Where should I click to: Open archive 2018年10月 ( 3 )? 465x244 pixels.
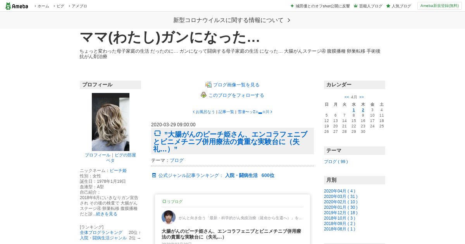pos(339,218)
